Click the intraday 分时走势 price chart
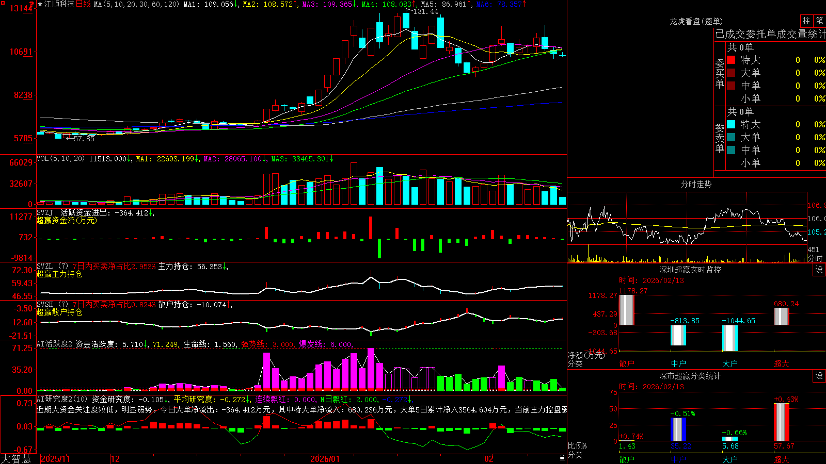Screen dimensions: 826x464 click(x=687, y=219)
